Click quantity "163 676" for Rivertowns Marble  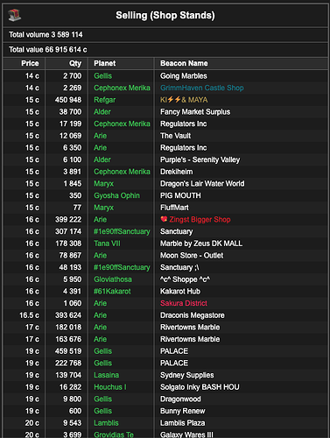(68, 339)
